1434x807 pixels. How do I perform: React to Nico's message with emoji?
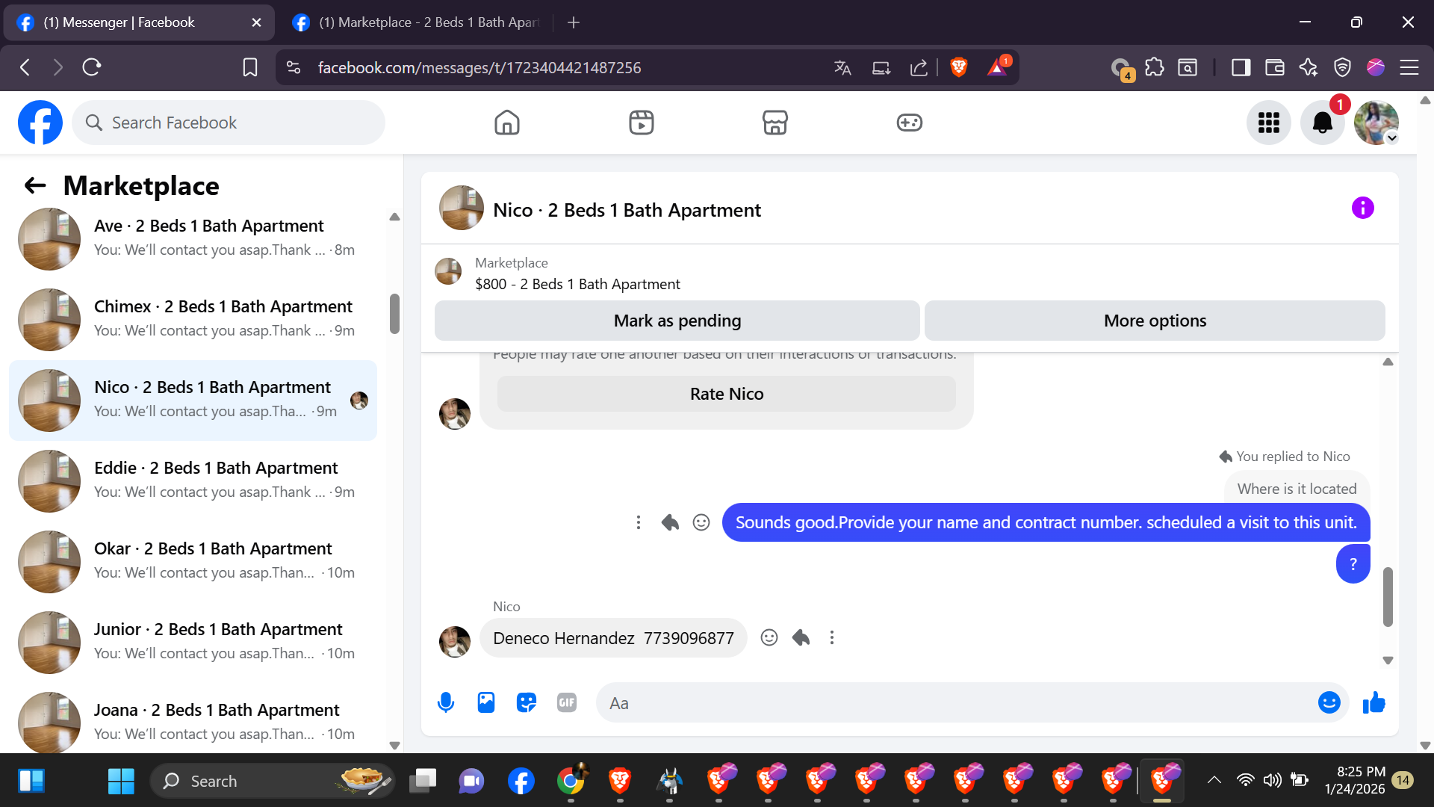769,637
